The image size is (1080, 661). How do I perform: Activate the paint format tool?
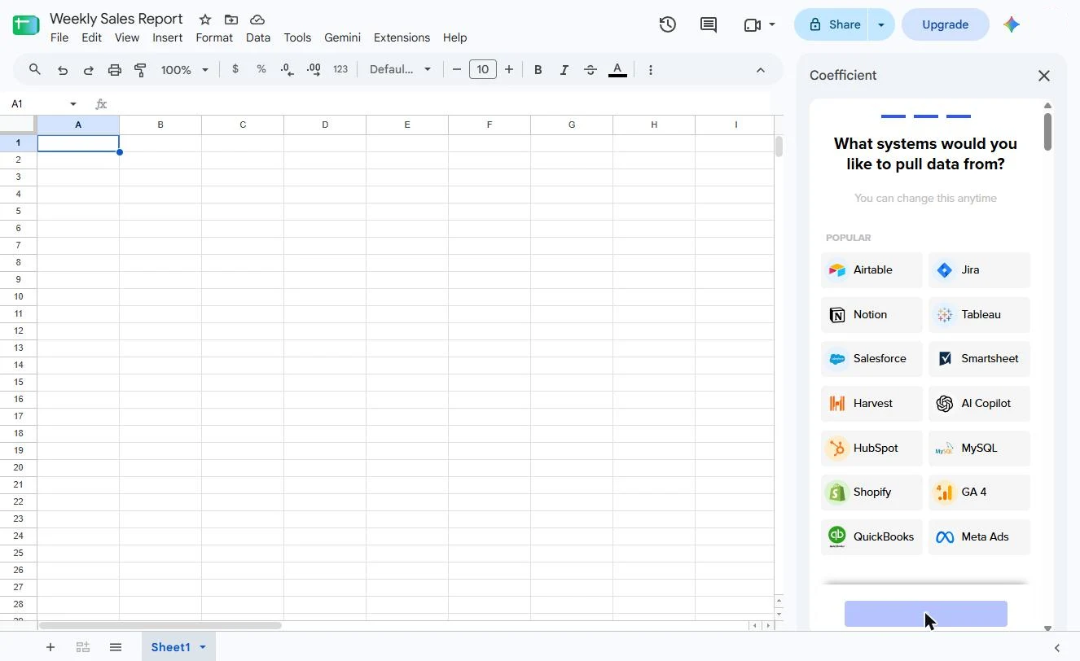point(141,70)
